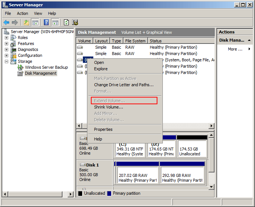Click the volume list right scroll arrow

[211, 126]
